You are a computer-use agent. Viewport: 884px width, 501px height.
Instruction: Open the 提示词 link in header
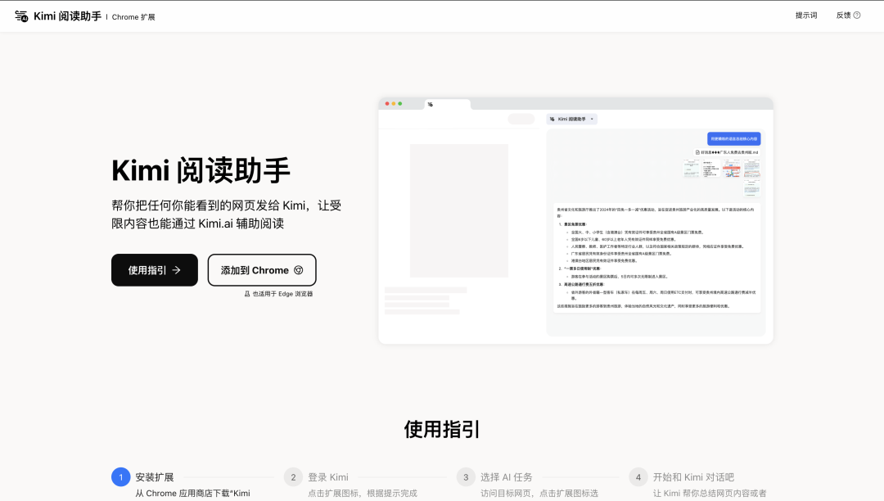806,16
